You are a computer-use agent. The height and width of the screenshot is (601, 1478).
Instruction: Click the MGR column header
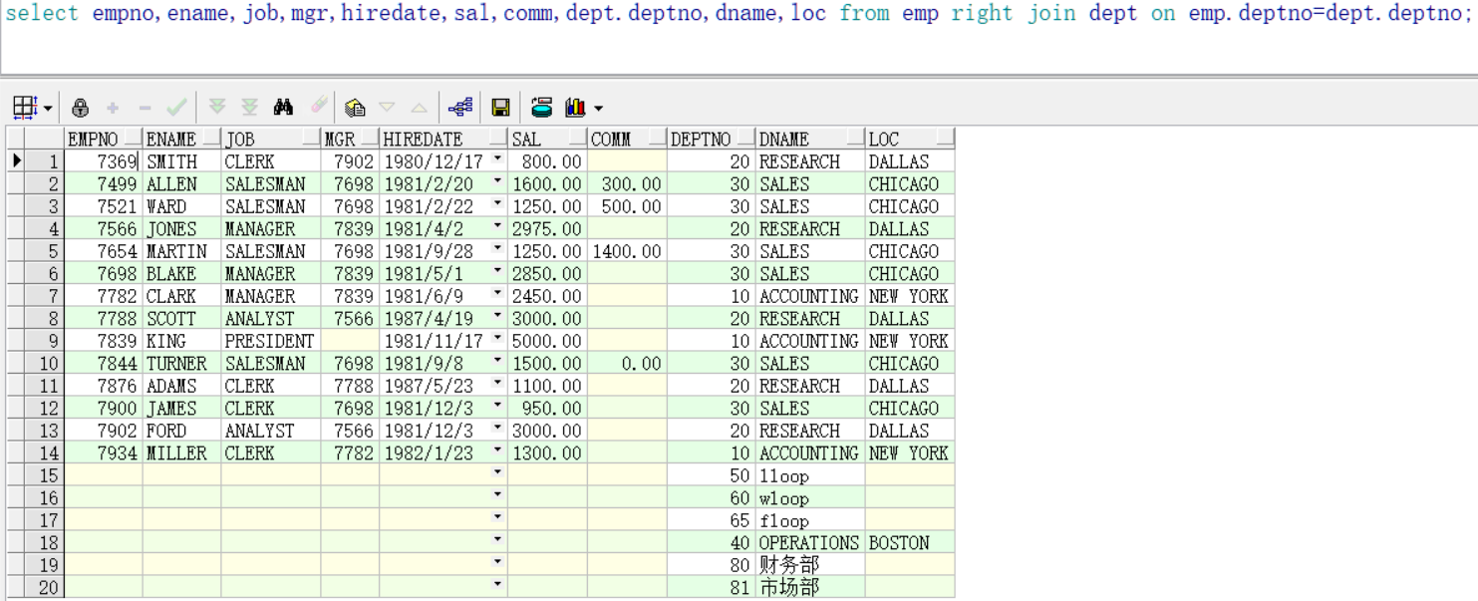pos(350,140)
